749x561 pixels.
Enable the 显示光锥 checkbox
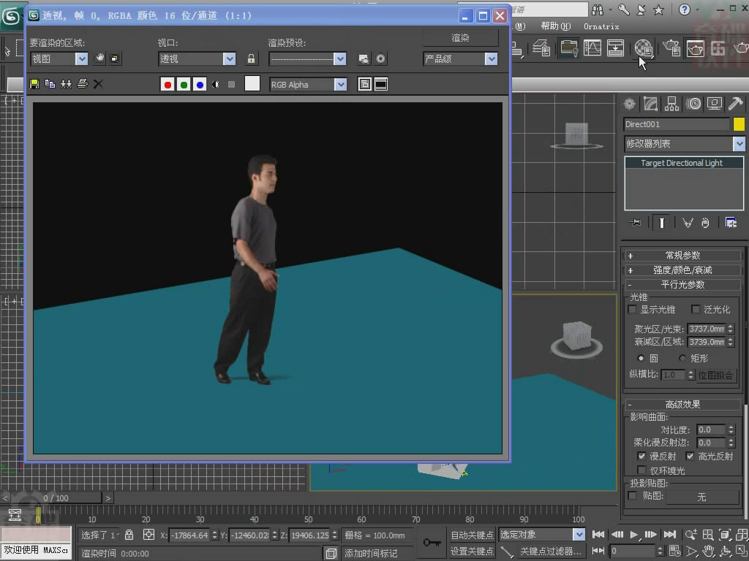point(633,310)
